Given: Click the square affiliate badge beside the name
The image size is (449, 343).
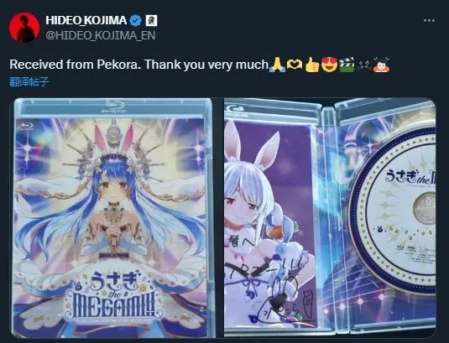Looking at the screenshot, I should click(x=151, y=20).
